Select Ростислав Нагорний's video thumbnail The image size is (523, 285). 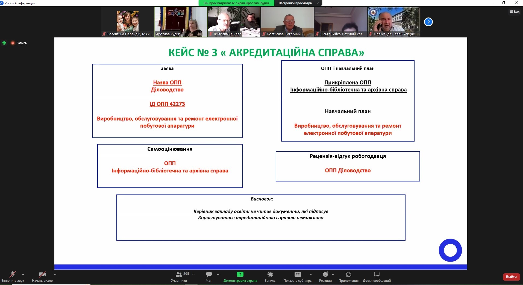pyautogui.click(x=287, y=22)
